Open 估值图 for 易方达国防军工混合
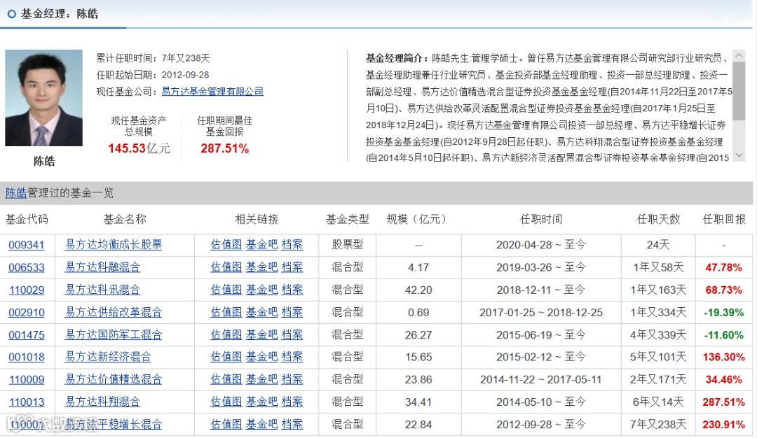 (226, 334)
